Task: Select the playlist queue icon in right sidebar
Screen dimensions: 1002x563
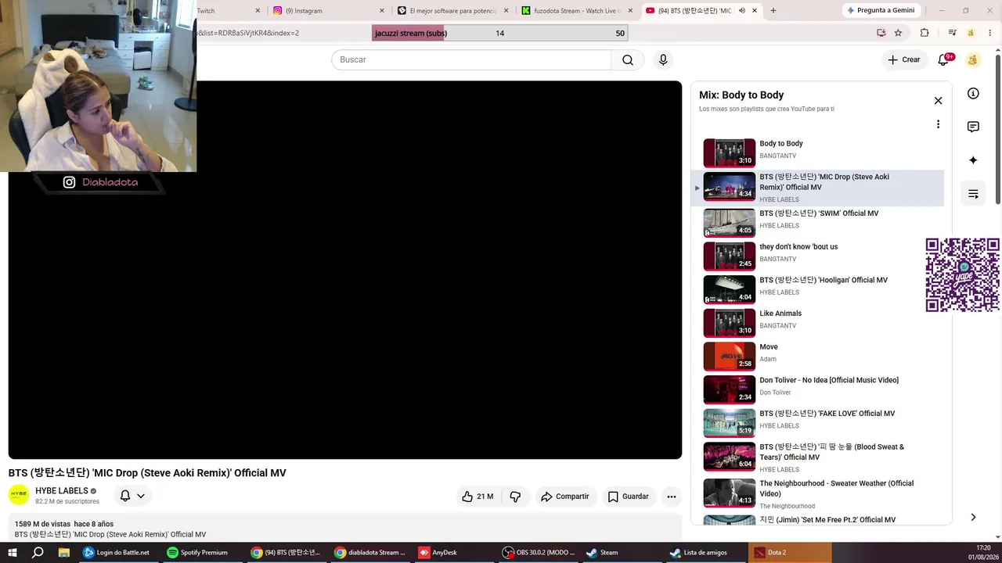Action: point(973,194)
